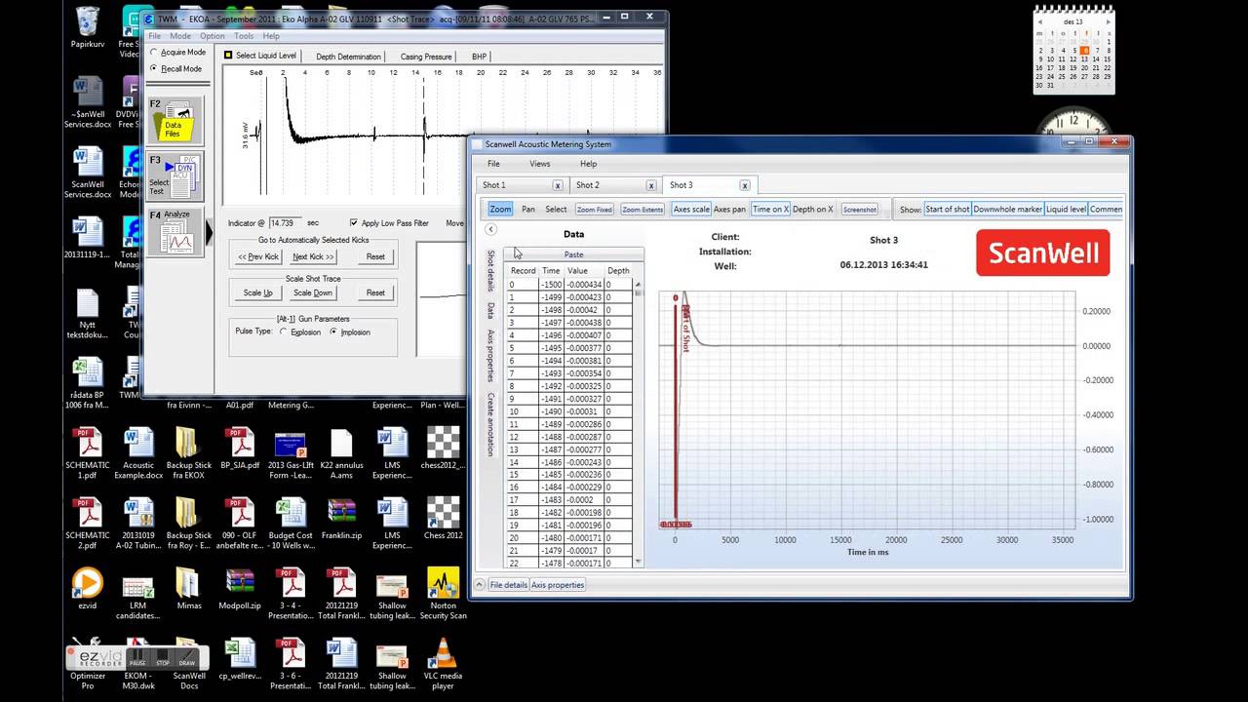Open K22 annulus A.ams file
Viewport: 1248px width, 702px height.
coord(341,454)
